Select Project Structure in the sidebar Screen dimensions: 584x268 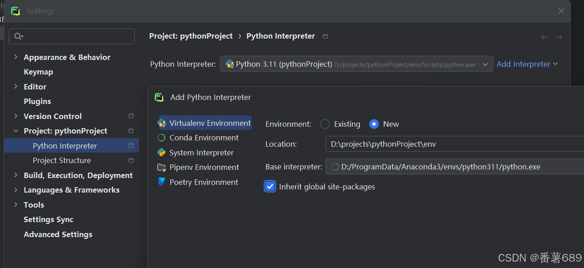(x=62, y=160)
